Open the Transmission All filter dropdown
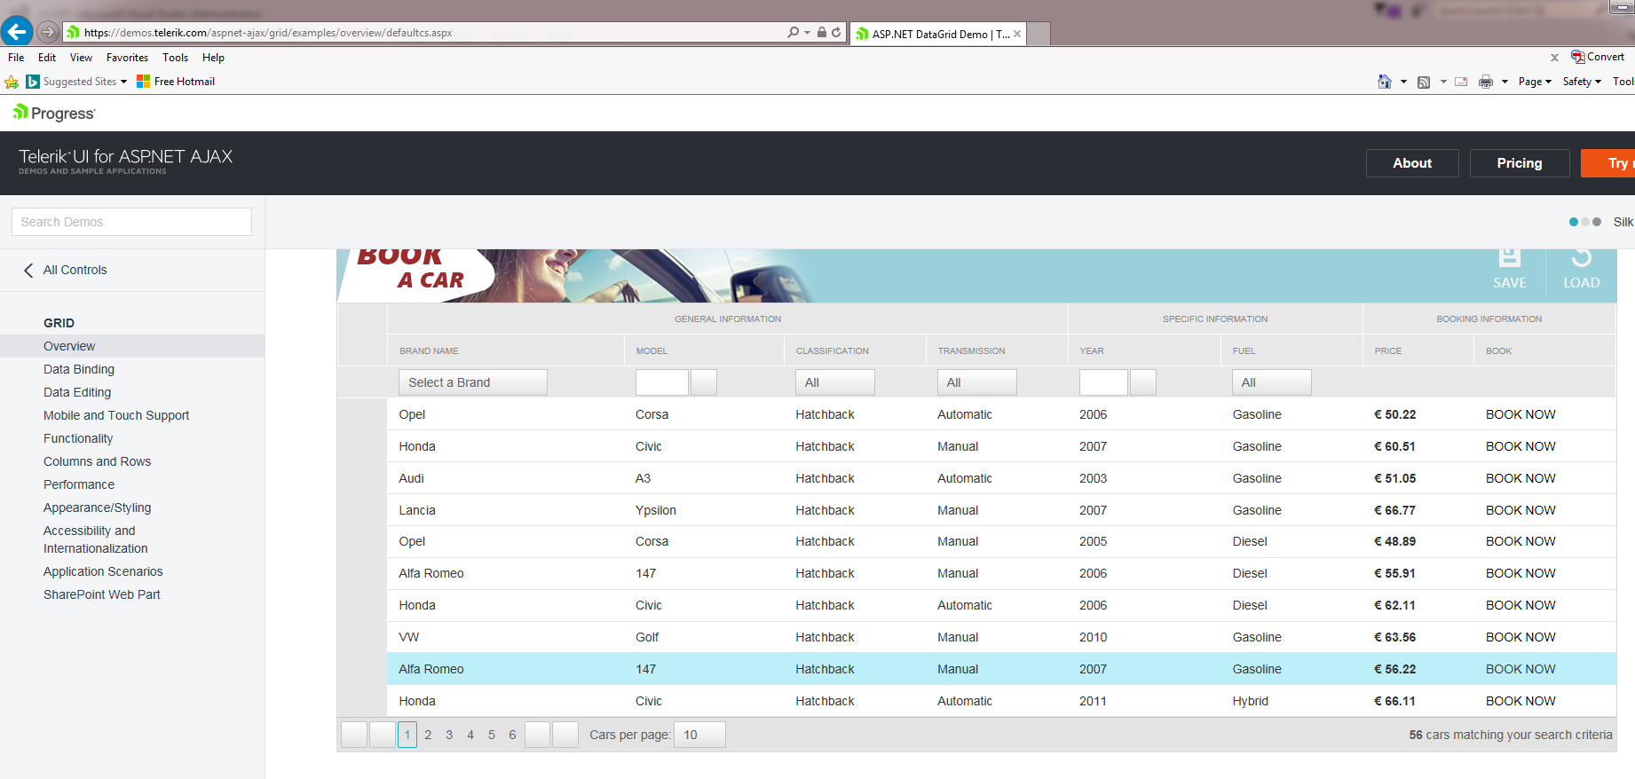 click(x=977, y=382)
